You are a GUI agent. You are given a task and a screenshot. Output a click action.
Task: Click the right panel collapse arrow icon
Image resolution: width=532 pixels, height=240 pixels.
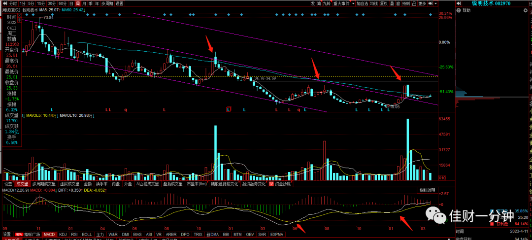coord(459,3)
